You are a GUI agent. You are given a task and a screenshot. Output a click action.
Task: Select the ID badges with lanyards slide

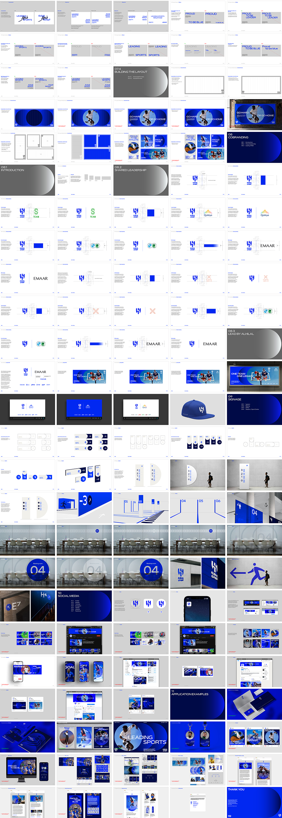[197, 737]
